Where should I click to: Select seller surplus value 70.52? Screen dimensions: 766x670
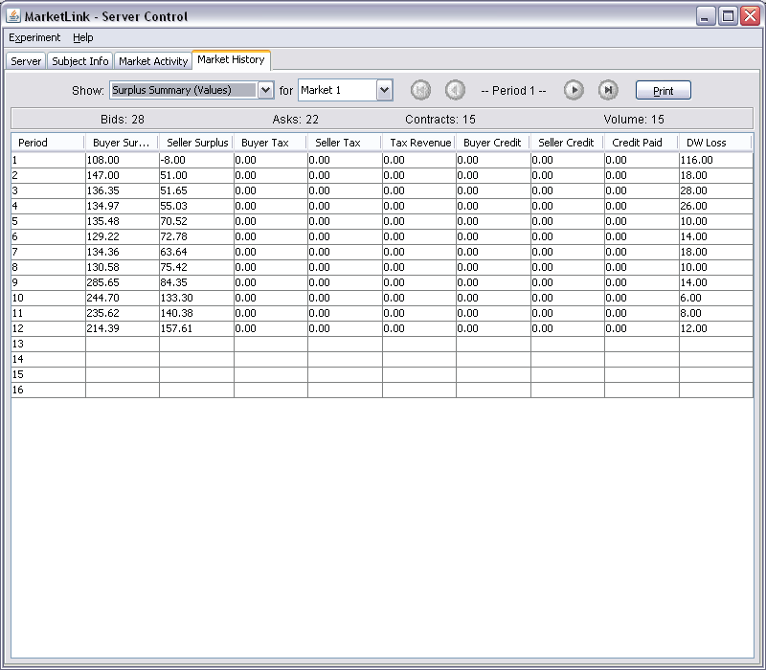196,221
